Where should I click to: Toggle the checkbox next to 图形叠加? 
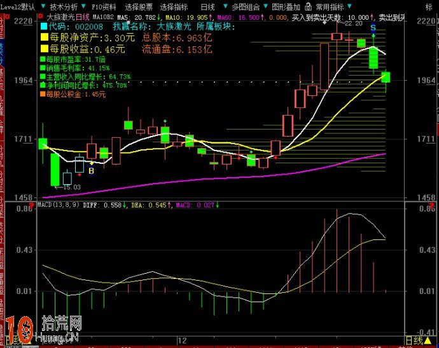[x=265, y=6]
